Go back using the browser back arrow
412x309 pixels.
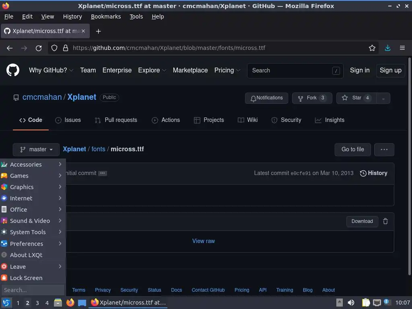pyautogui.click(x=10, y=48)
